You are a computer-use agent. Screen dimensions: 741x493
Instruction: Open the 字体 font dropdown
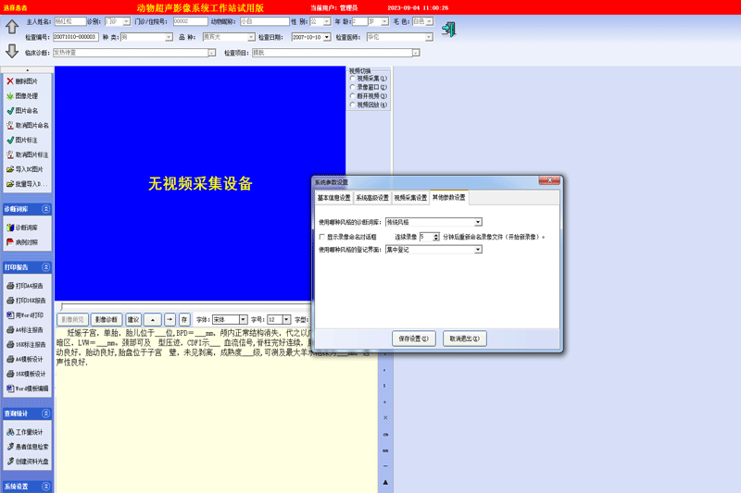pos(243,319)
